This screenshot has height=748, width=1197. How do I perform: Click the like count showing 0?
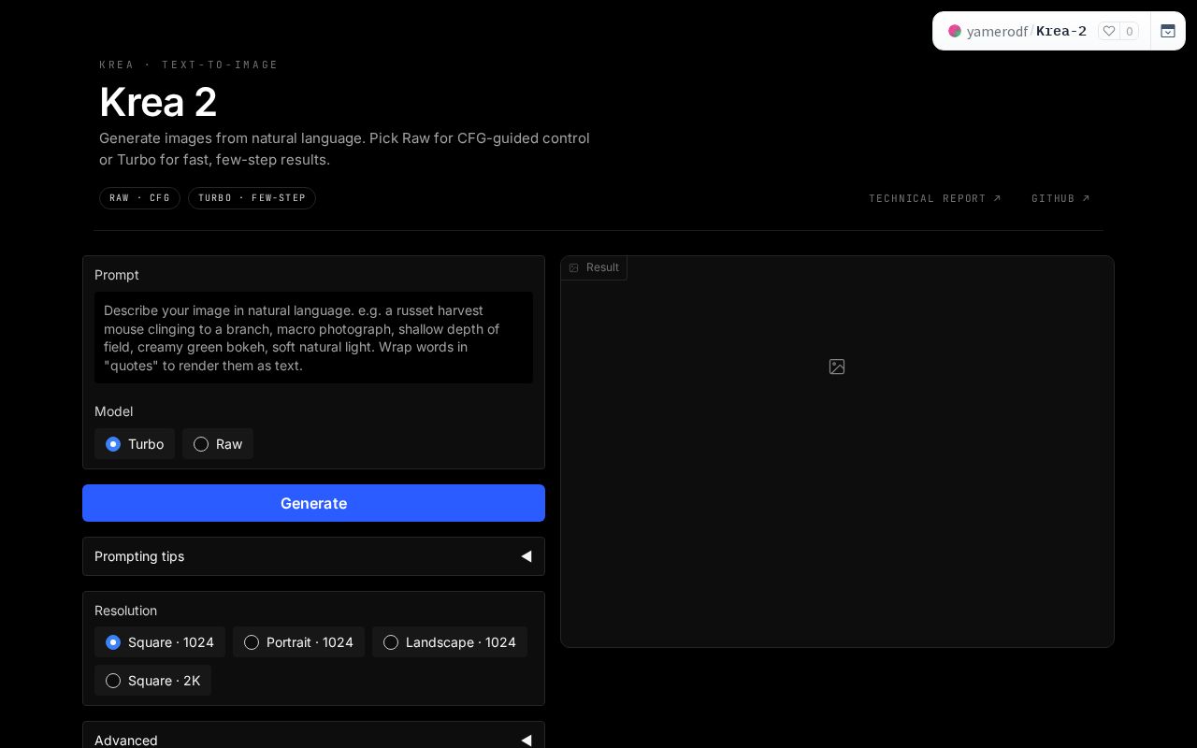click(x=1130, y=32)
